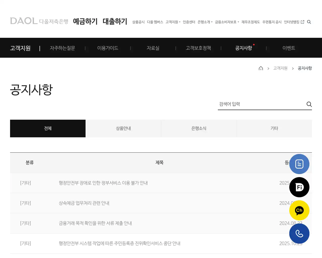This screenshot has height=258, width=322.
Task: Open the 예금하기 main menu
Action: pos(85,21)
